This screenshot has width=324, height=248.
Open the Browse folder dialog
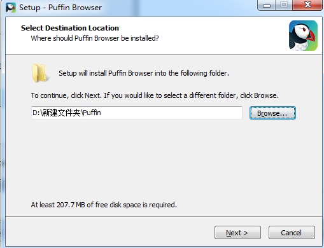(x=272, y=113)
